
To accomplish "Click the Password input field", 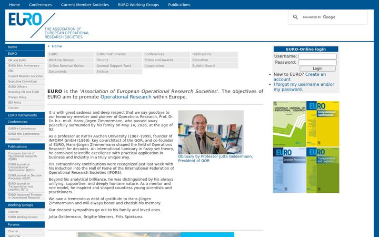I will 317,62.
